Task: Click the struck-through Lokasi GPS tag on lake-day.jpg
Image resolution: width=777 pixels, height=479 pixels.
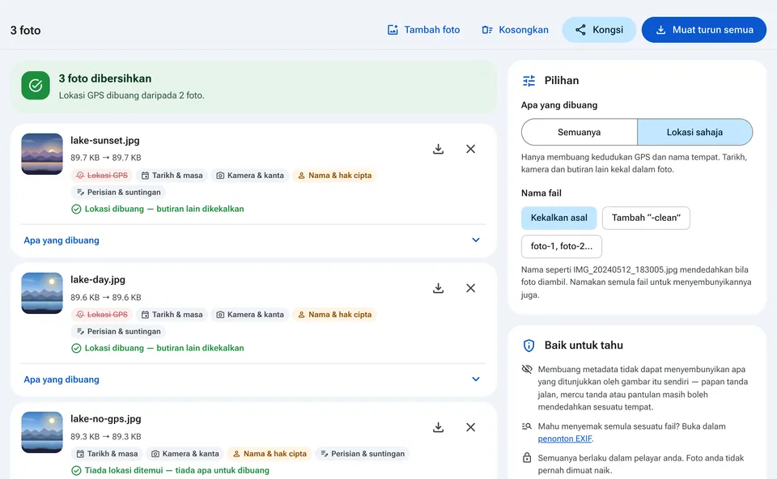Action: 102,315
